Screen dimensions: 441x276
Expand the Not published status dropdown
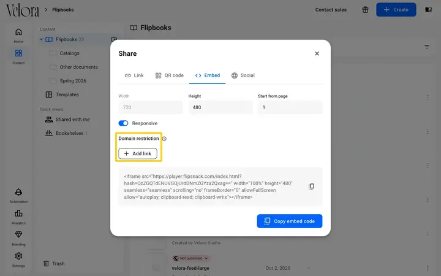pyautogui.click(x=192, y=258)
